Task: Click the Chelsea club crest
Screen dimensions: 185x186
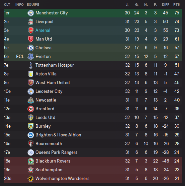Action: click(x=31, y=48)
